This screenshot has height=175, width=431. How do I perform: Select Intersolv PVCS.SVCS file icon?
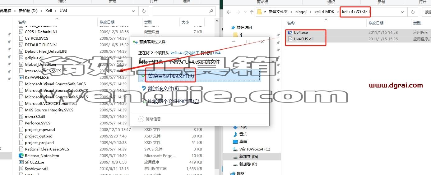click(x=21, y=71)
